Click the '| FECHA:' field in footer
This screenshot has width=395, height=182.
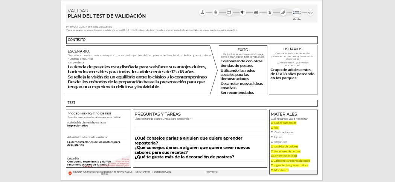pyautogui.click(x=104, y=174)
